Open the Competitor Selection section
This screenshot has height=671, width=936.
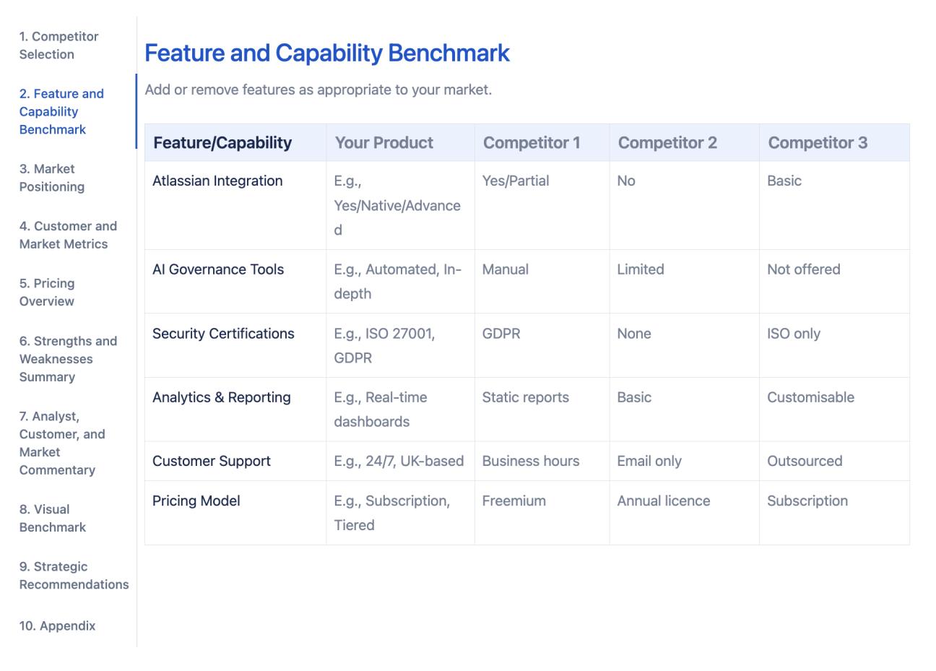point(58,46)
